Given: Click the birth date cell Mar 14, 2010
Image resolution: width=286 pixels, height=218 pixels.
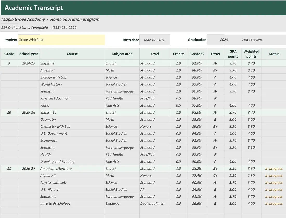Looking at the screenshot, I should tap(155, 40).
